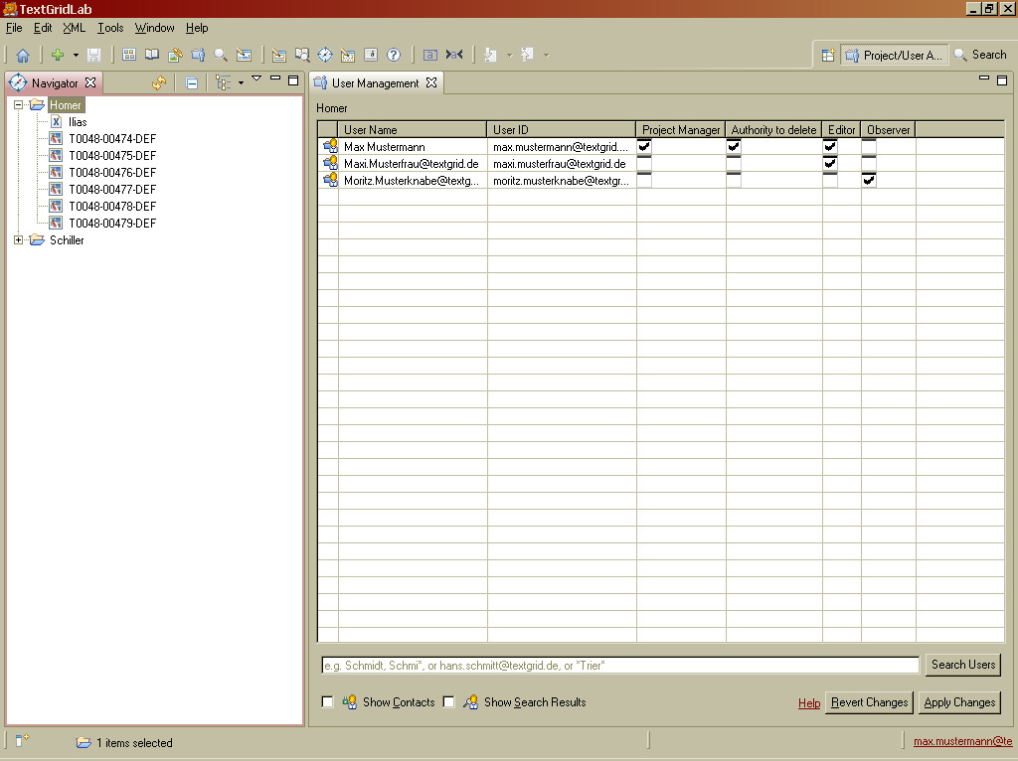The width and height of the screenshot is (1018, 761).
Task: Open the dropdown arrow beside New icon
Action: (76, 56)
